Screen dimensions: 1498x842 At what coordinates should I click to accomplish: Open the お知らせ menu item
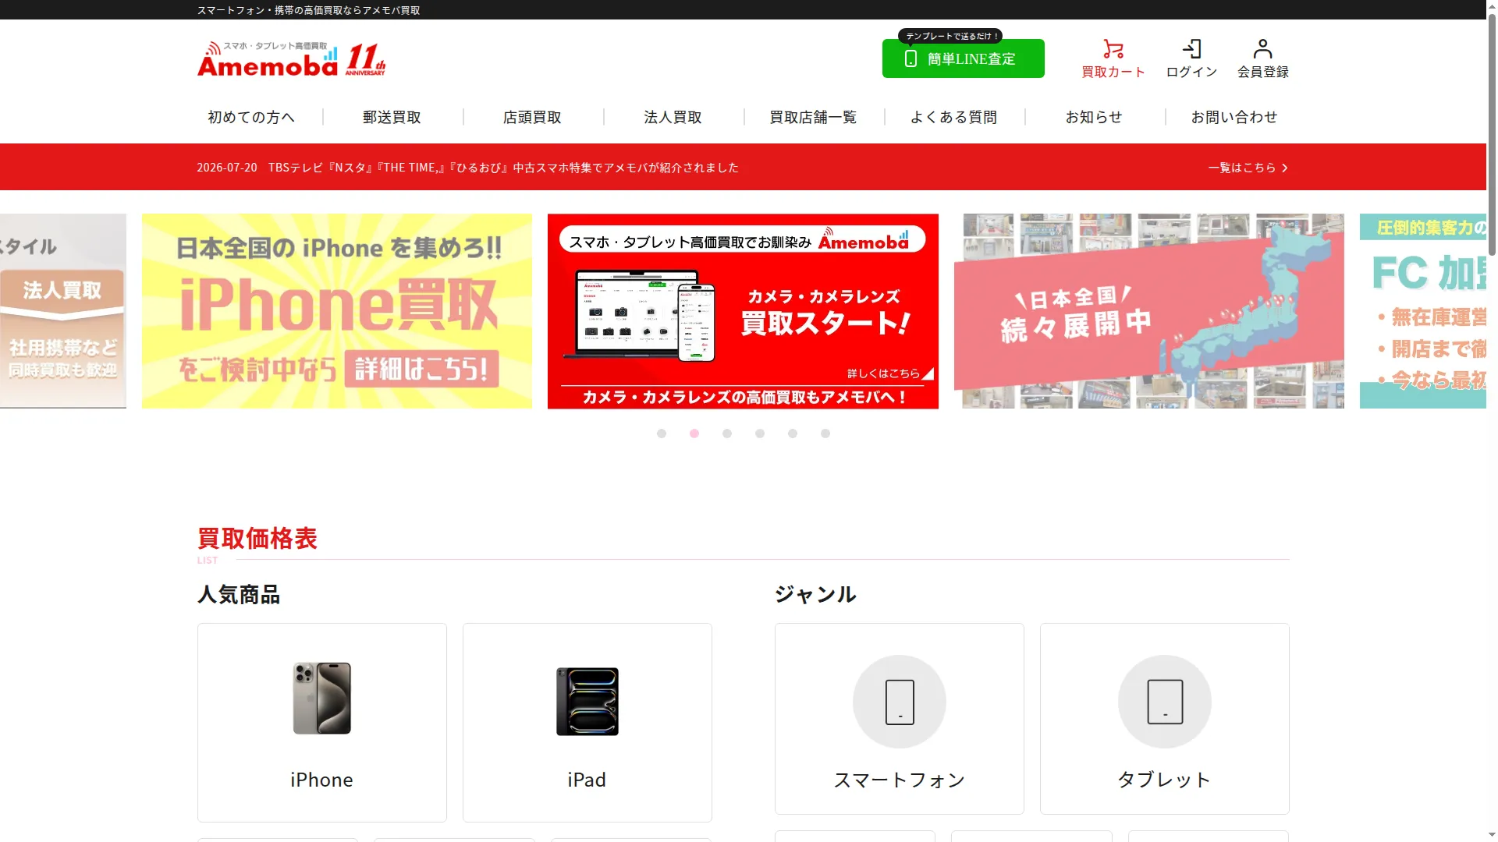click(1094, 117)
